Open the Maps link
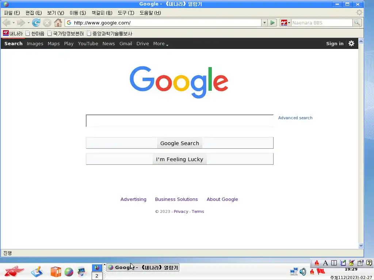This screenshot has height=280, width=374. pos(54,44)
